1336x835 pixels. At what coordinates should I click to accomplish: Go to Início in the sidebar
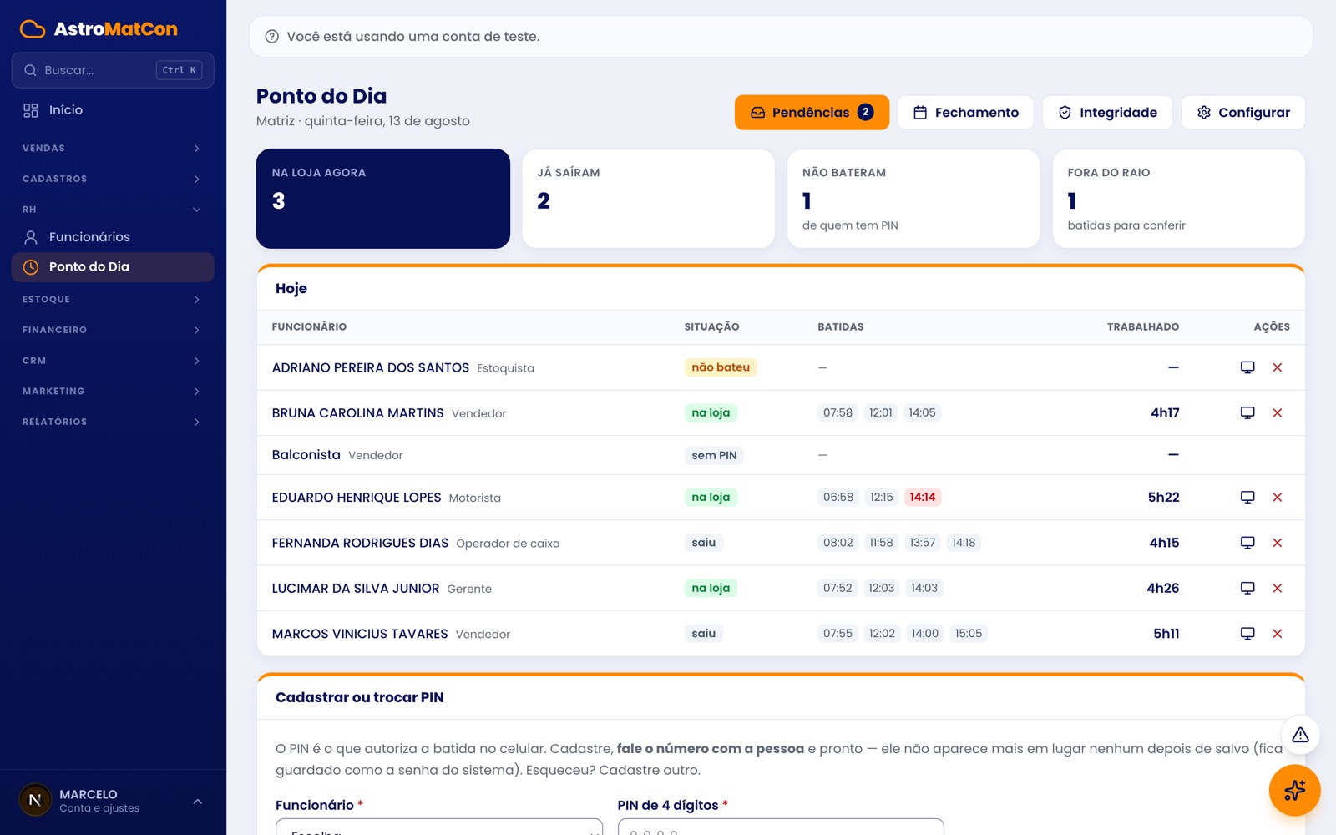pos(113,110)
